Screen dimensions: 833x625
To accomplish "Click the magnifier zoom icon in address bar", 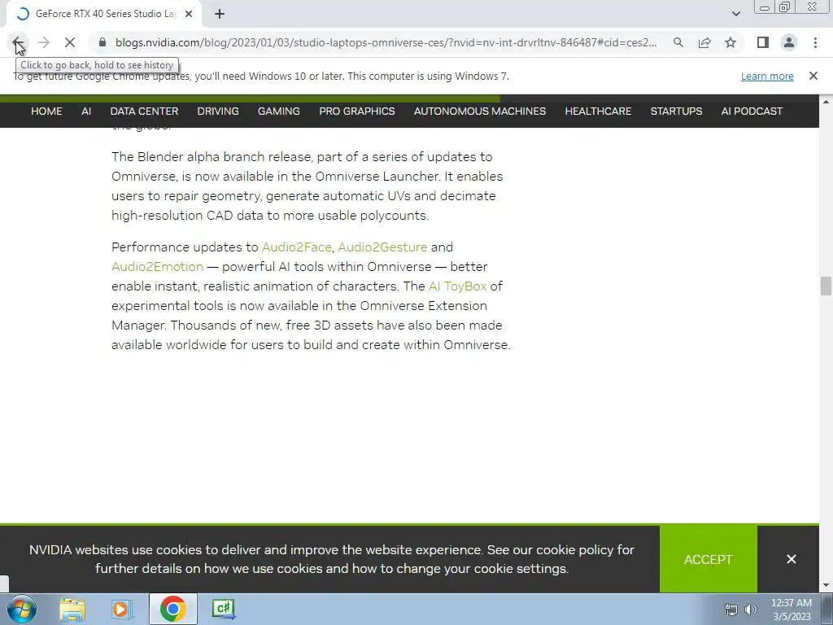I will (678, 42).
